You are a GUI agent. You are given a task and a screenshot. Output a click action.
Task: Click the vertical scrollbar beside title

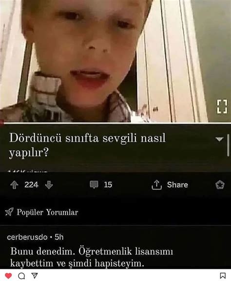pyautogui.click(x=228, y=145)
